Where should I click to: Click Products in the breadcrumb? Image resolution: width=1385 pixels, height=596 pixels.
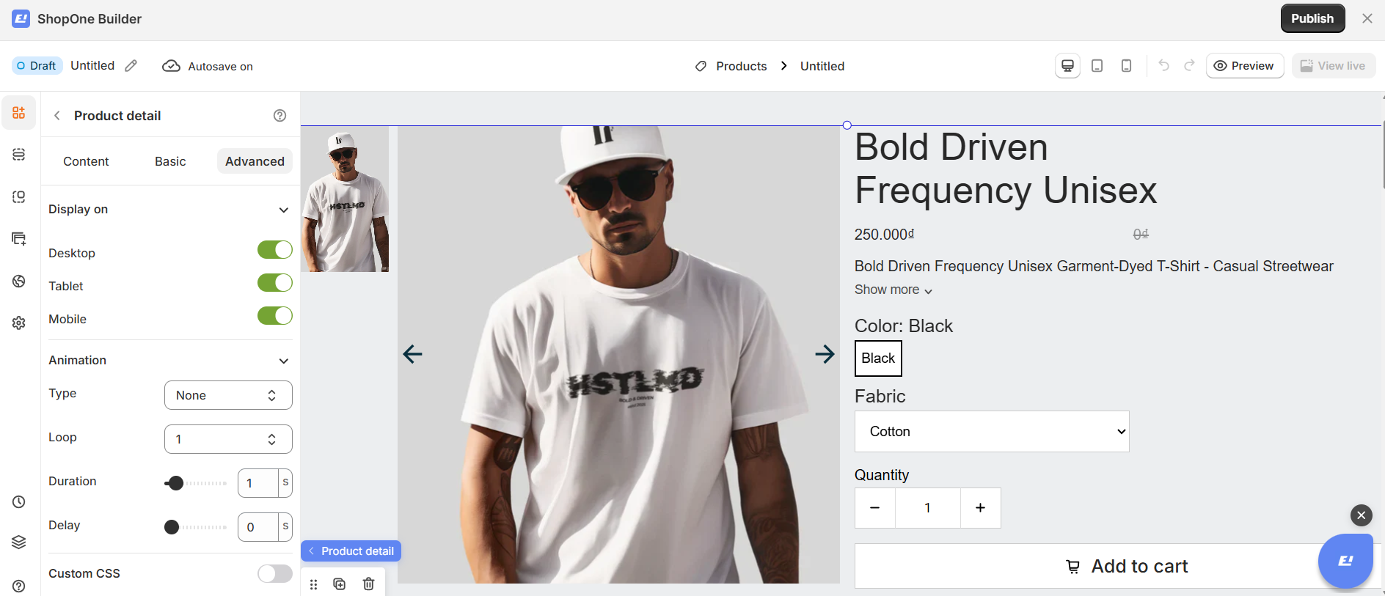tap(741, 66)
